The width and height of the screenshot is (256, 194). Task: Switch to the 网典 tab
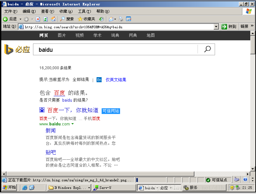pos(133,35)
